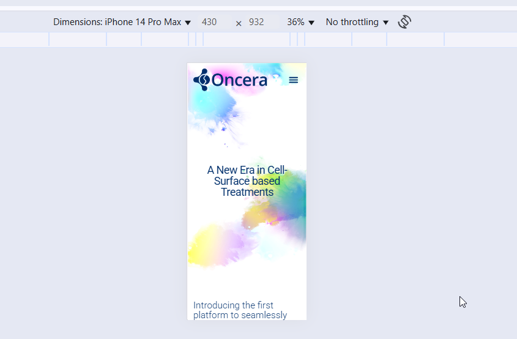Click the × separator between width and height
This screenshot has width=517, height=339.
coord(239,23)
